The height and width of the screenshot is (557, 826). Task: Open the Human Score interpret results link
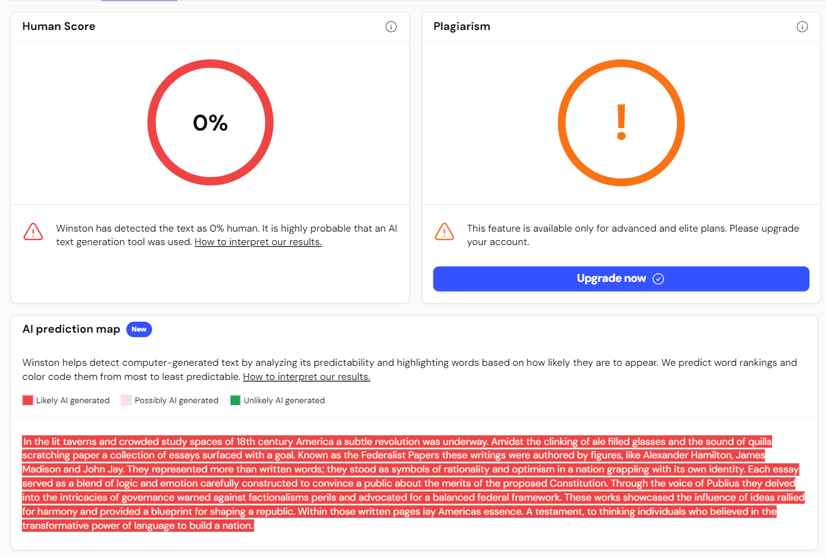(x=258, y=242)
